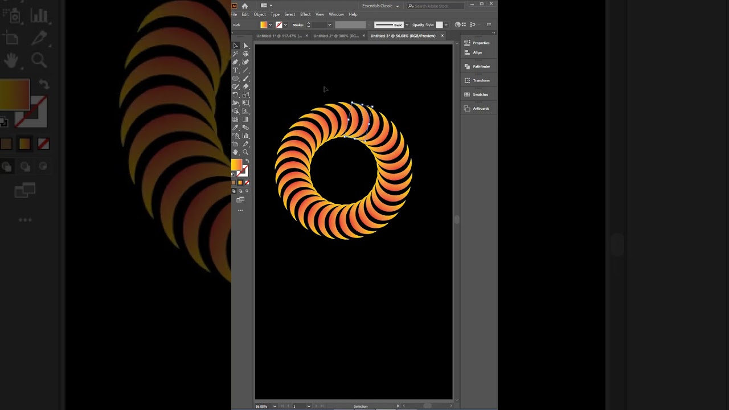
Task: Switch to Untitled-1 document tab
Action: coord(279,36)
